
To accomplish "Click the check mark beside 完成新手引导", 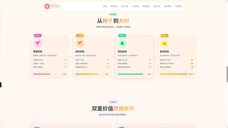I will pyautogui.click(x=65, y=60).
